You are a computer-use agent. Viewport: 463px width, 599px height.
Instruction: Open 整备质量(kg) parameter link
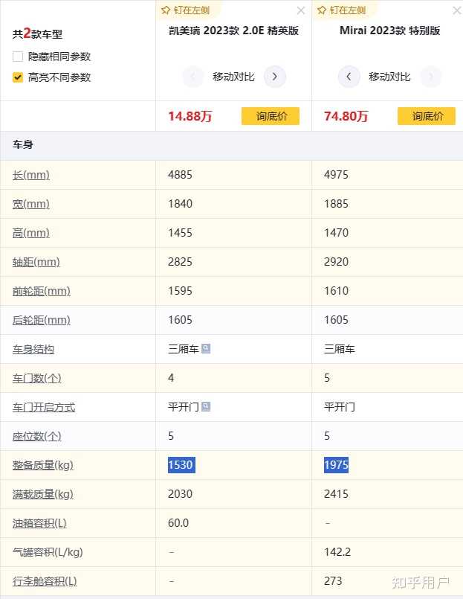click(43, 465)
